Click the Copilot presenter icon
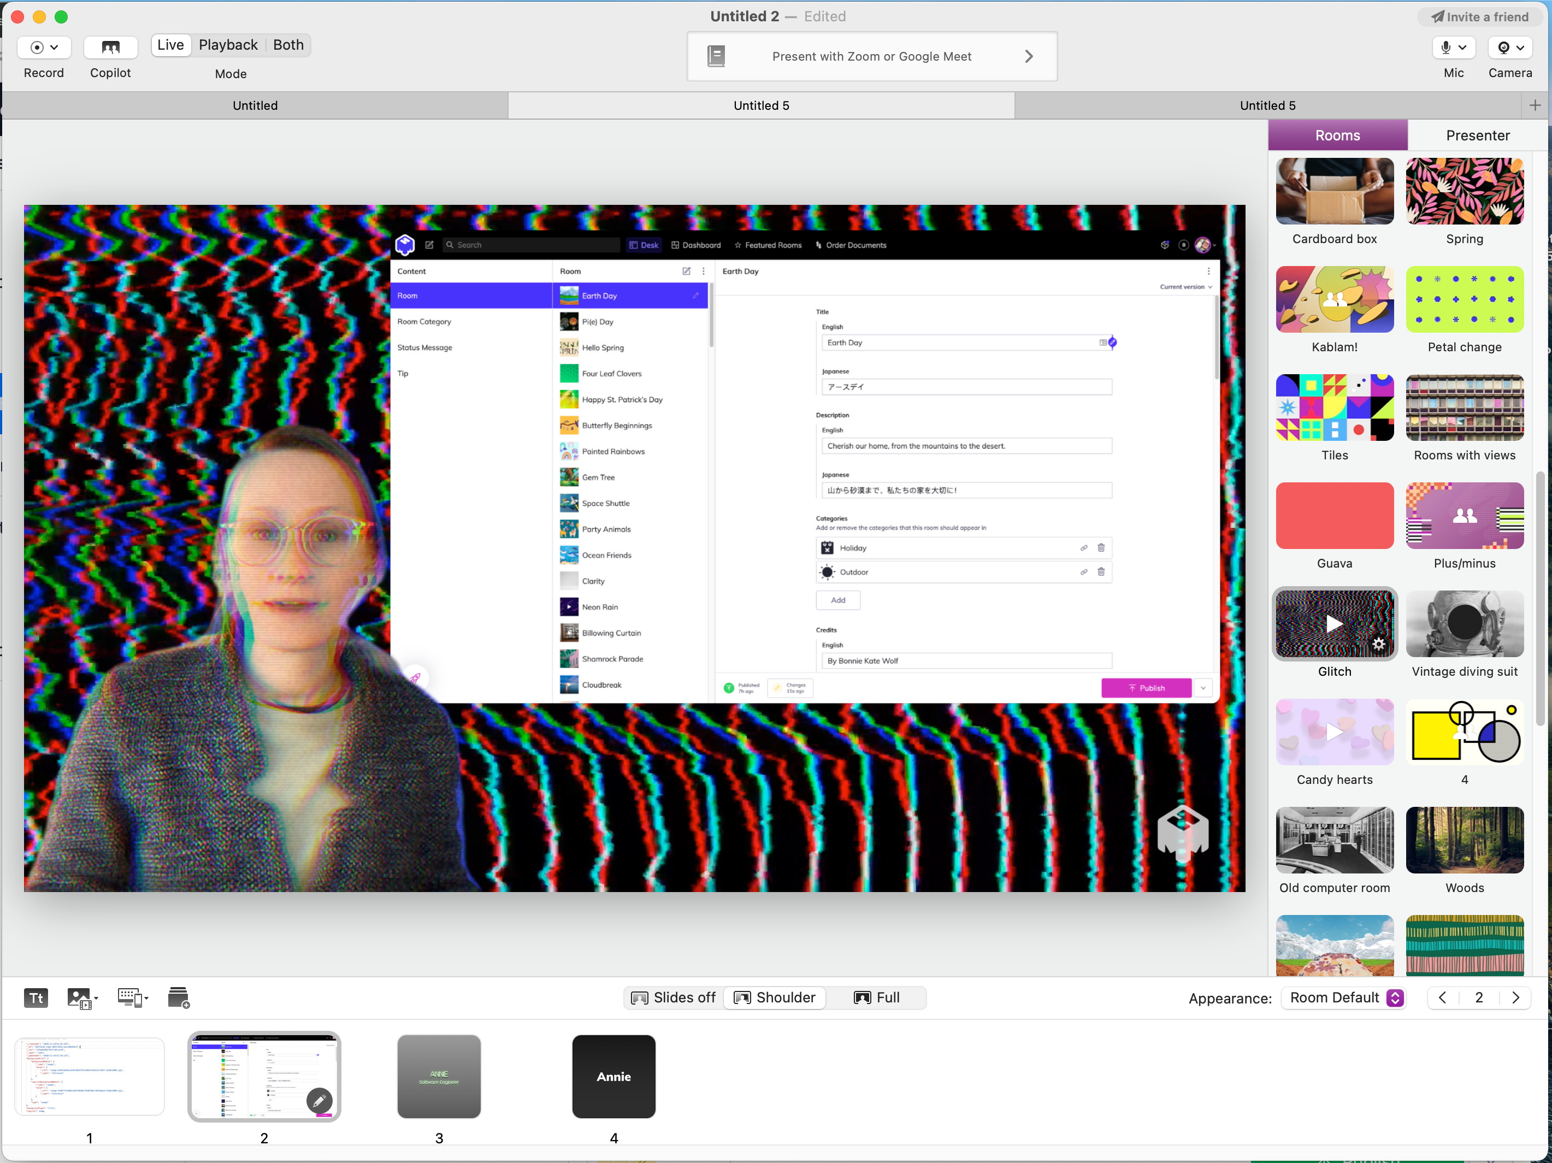The image size is (1552, 1163). 110,47
